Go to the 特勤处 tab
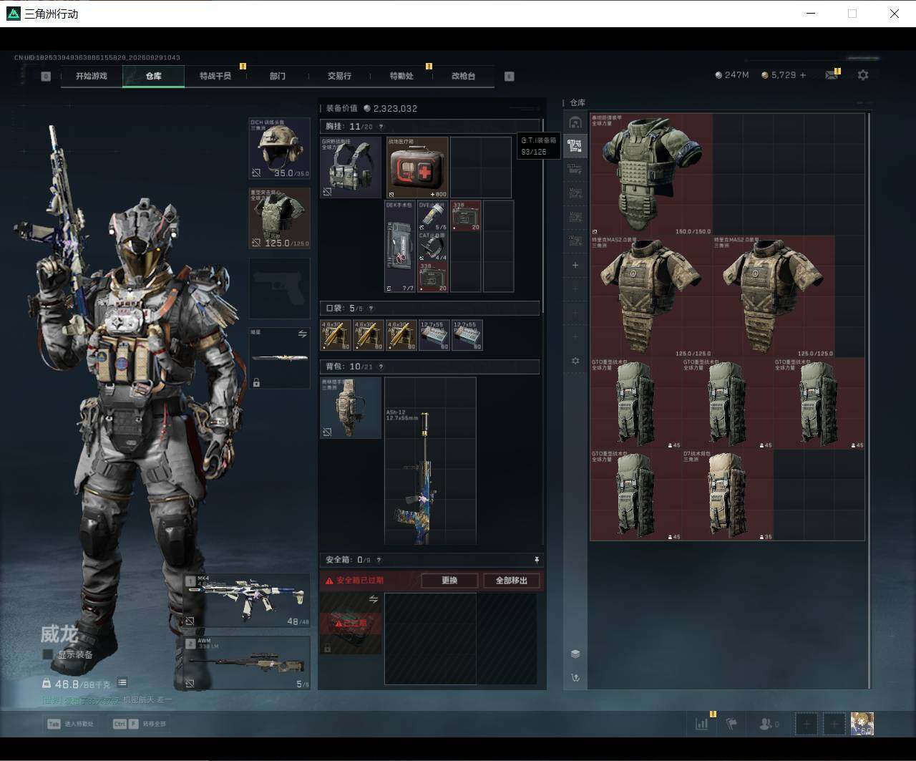 coord(401,76)
